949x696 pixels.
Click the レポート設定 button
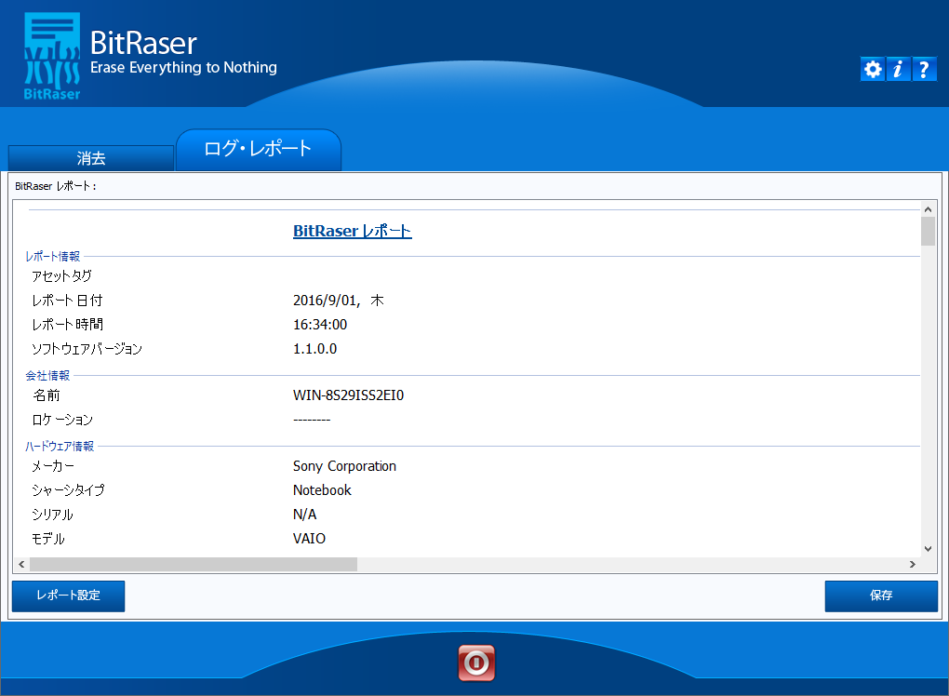(68, 596)
